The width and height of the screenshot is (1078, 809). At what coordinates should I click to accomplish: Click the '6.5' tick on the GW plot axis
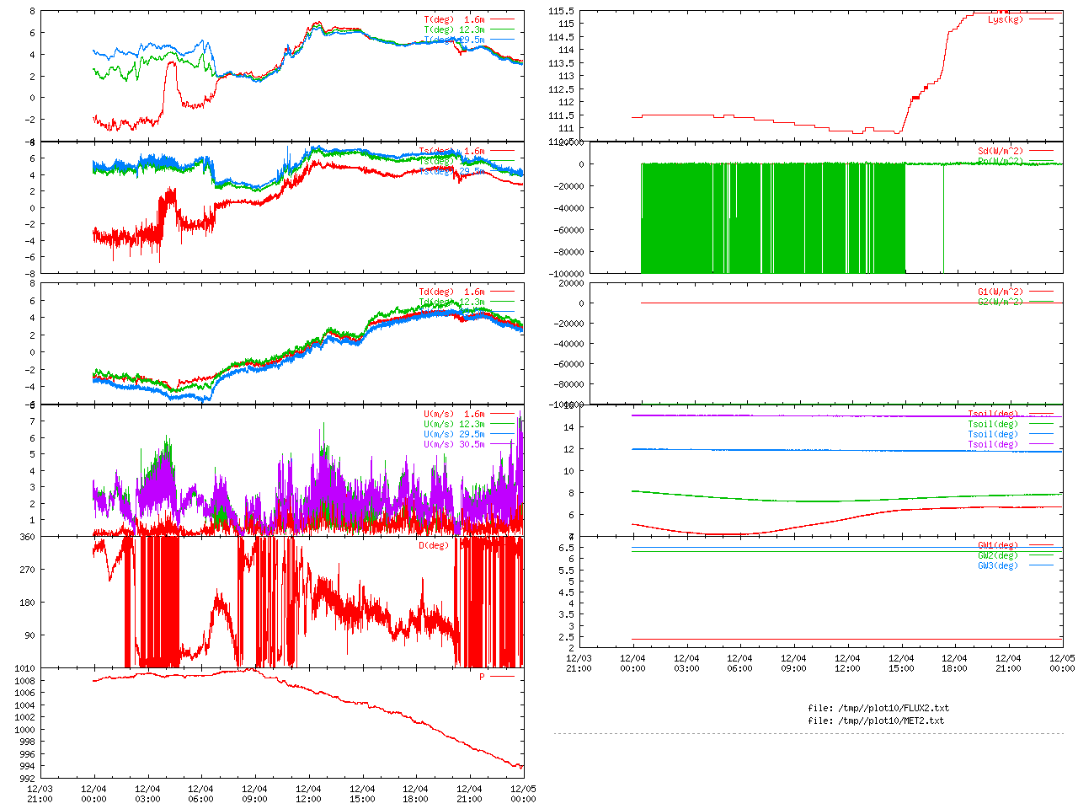tap(566, 548)
